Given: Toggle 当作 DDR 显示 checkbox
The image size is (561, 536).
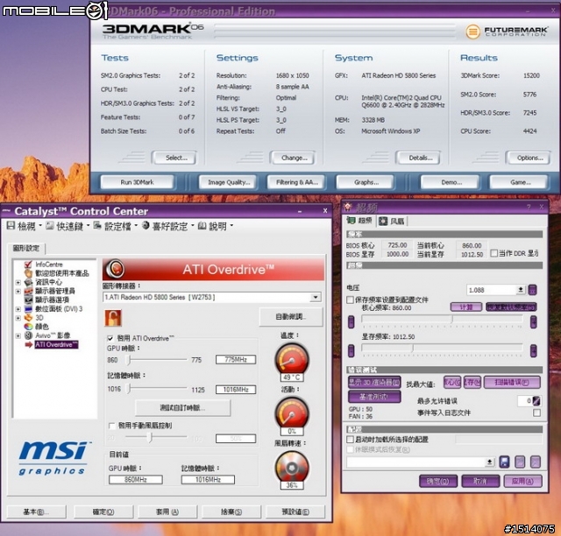Looking at the screenshot, I should coord(494,253).
